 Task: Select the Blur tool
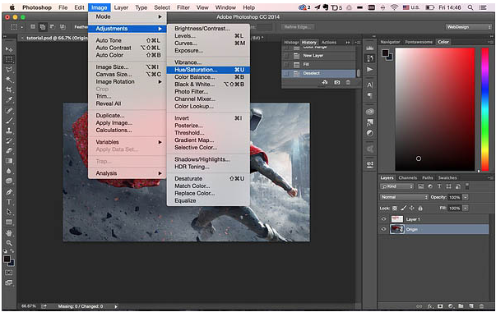tap(9, 171)
